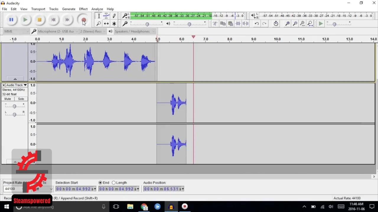This screenshot has width=378, height=212.
Task: Click the red Record button
Action: point(84,20)
